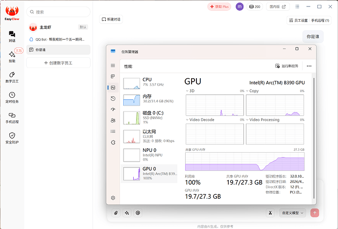Open the 手机远程 phone remote section
The height and width of the screenshot is (229, 338).
click(x=12, y=118)
